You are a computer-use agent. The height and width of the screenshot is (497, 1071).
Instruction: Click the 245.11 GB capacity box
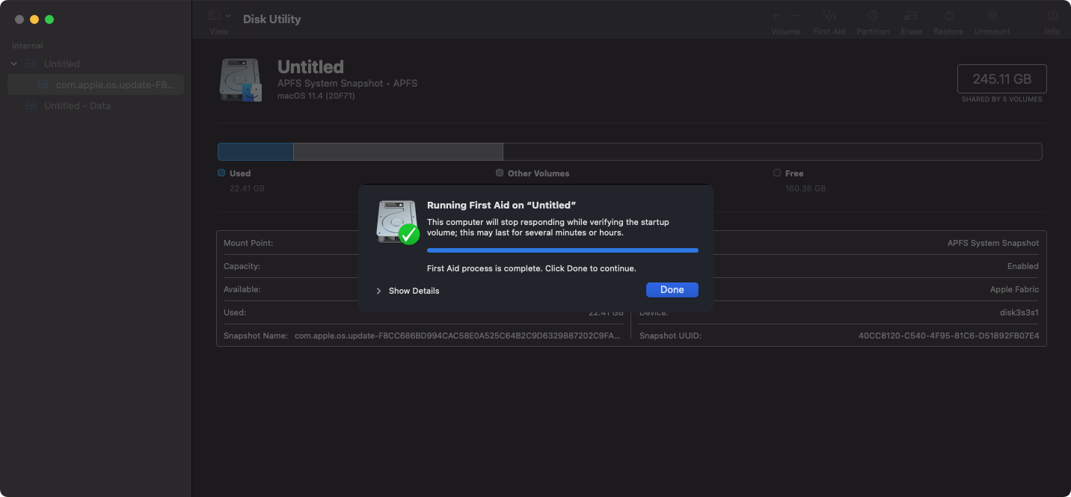pos(1001,78)
